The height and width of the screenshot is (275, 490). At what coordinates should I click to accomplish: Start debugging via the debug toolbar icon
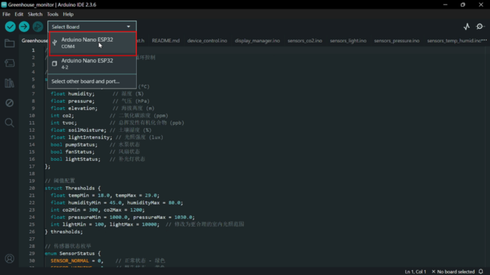[x=38, y=26]
